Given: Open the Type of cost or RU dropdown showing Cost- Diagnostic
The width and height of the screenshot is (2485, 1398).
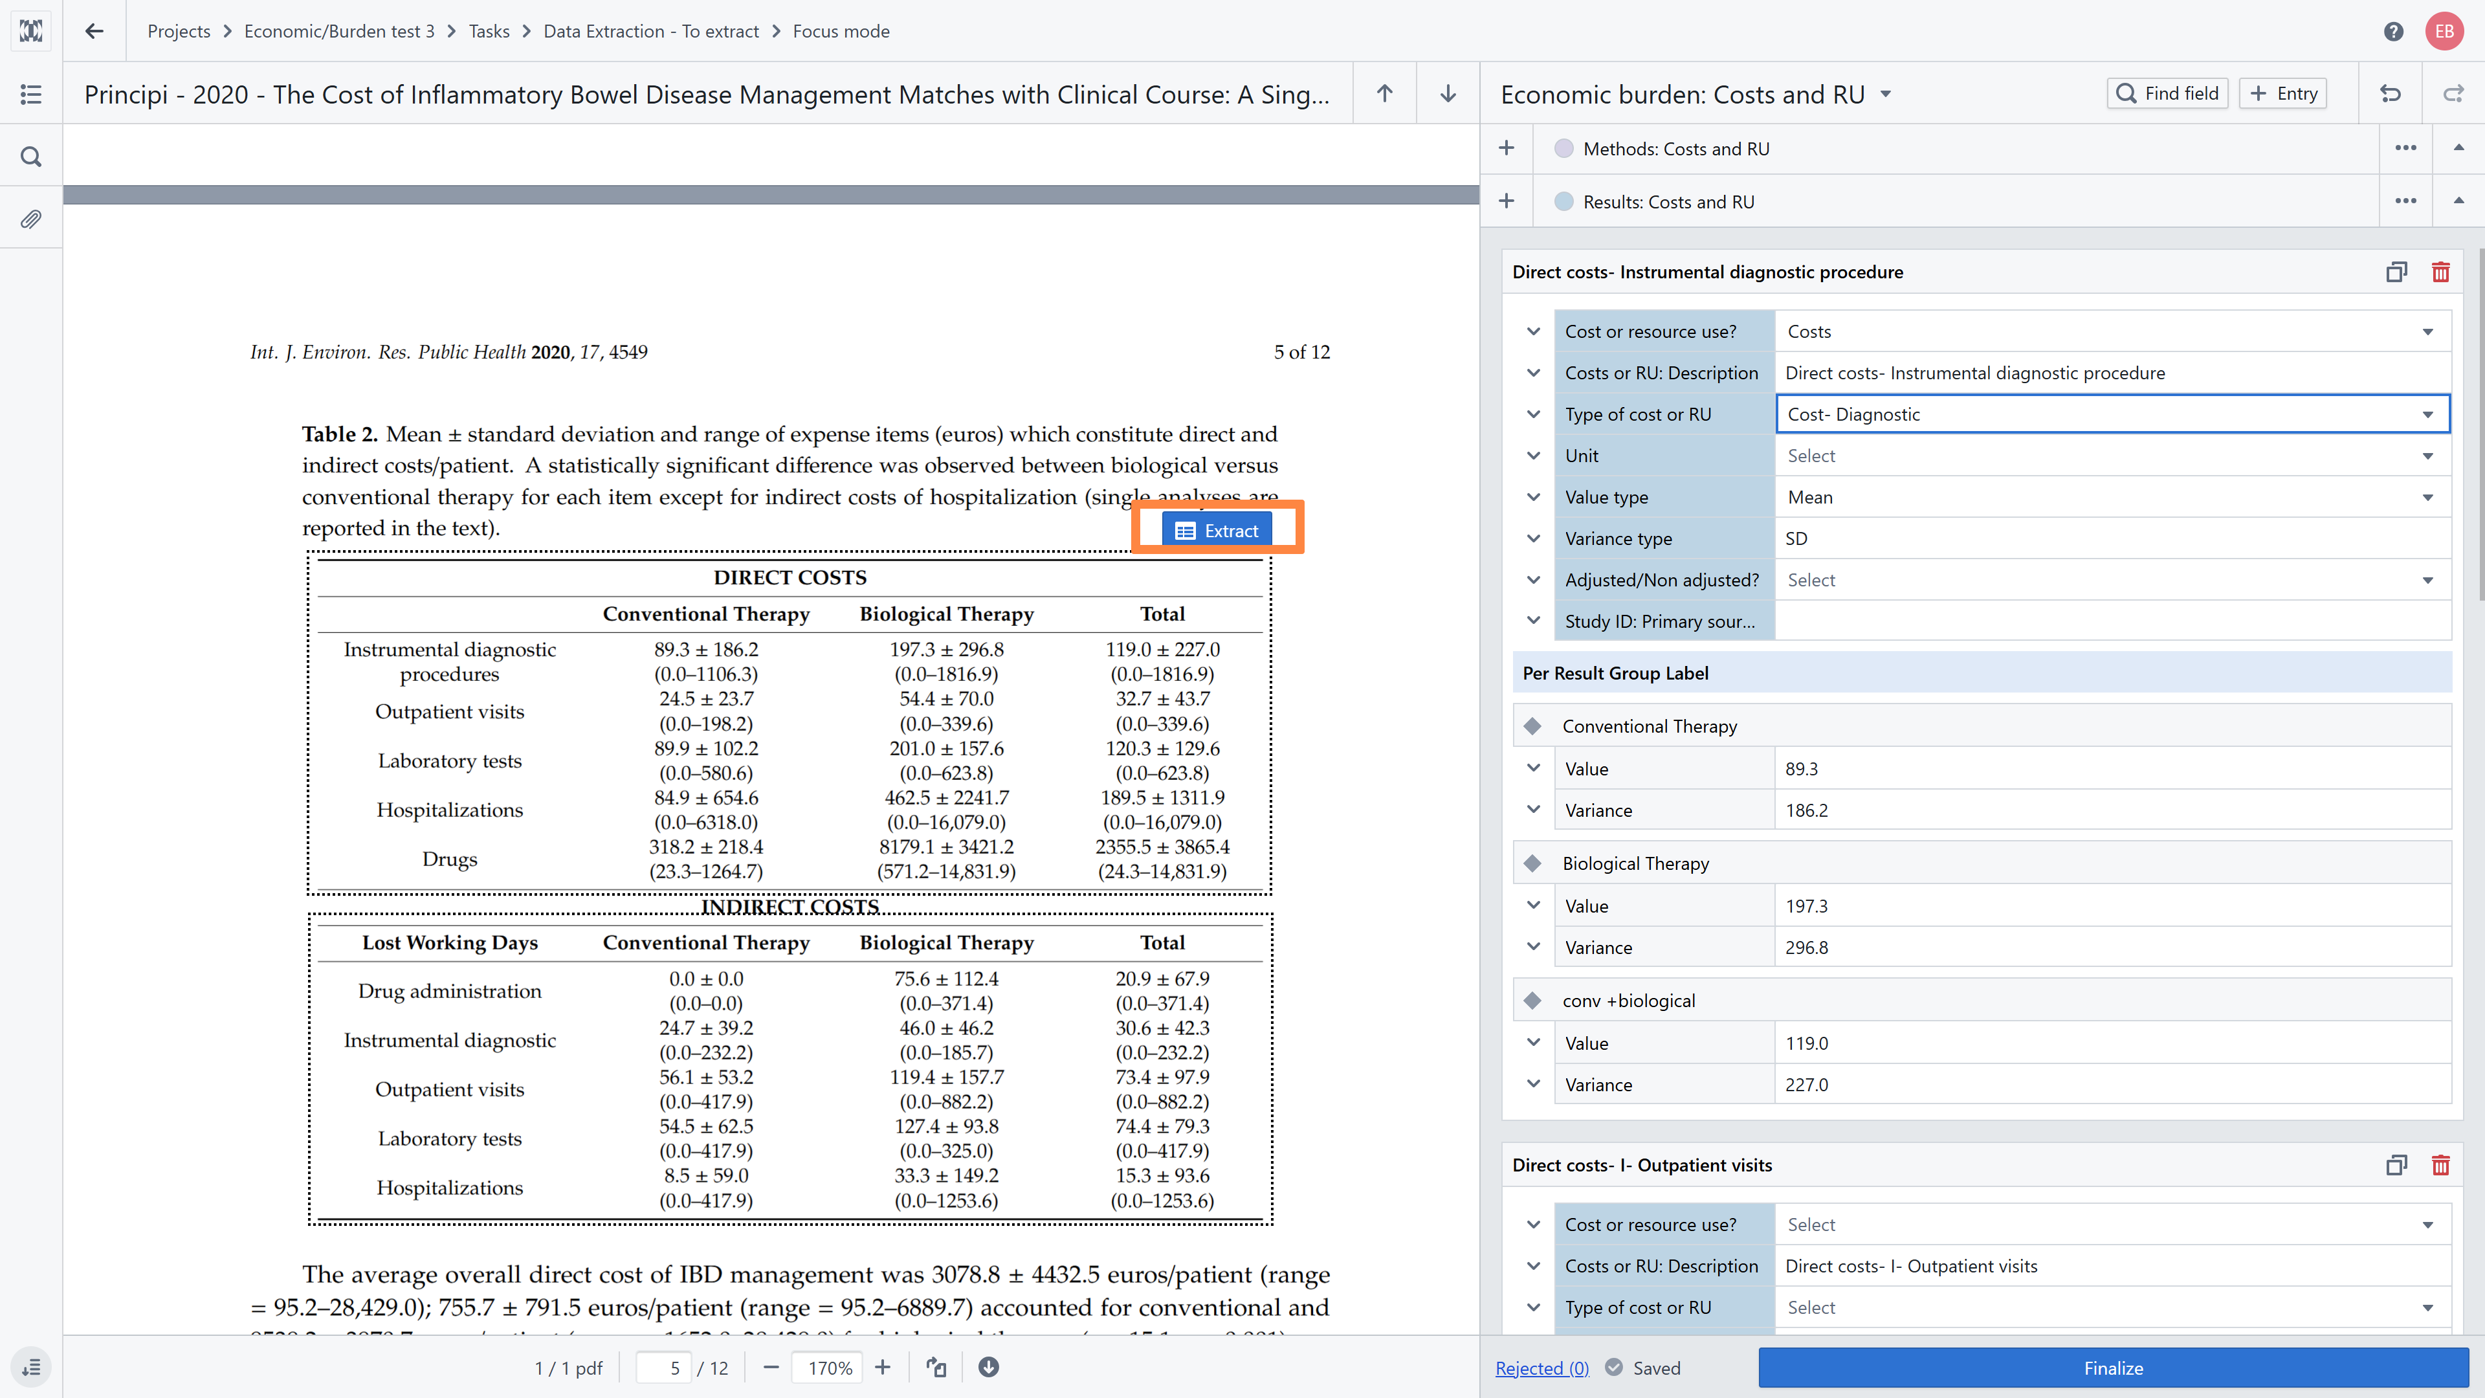Looking at the screenshot, I should [2112, 414].
